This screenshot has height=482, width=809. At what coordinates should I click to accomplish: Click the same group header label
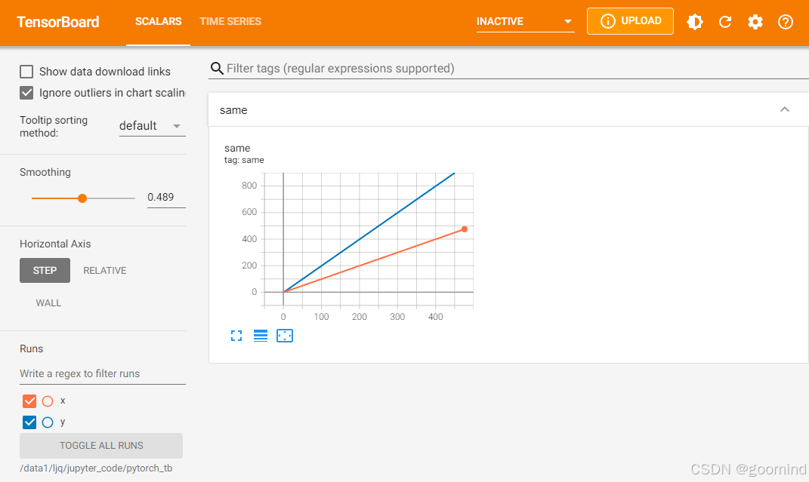pyautogui.click(x=233, y=110)
